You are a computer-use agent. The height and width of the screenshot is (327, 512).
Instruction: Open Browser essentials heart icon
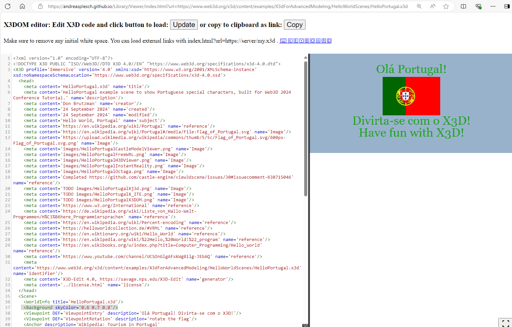tap(478, 6)
